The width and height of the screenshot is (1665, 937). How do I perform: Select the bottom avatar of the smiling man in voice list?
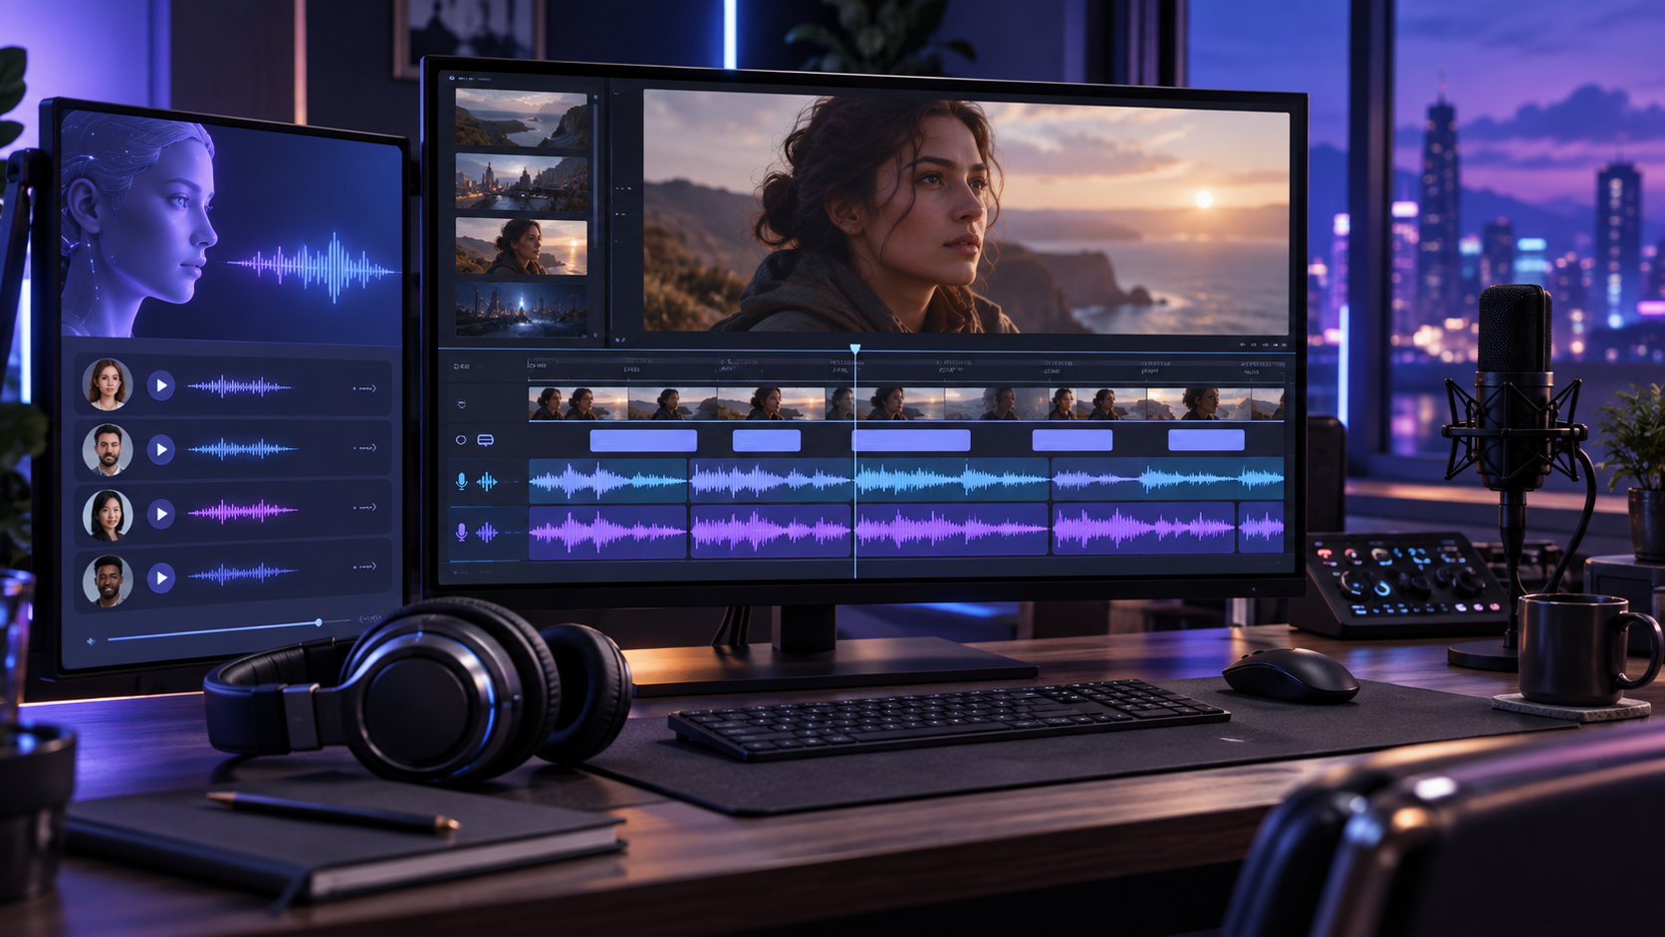coord(108,581)
